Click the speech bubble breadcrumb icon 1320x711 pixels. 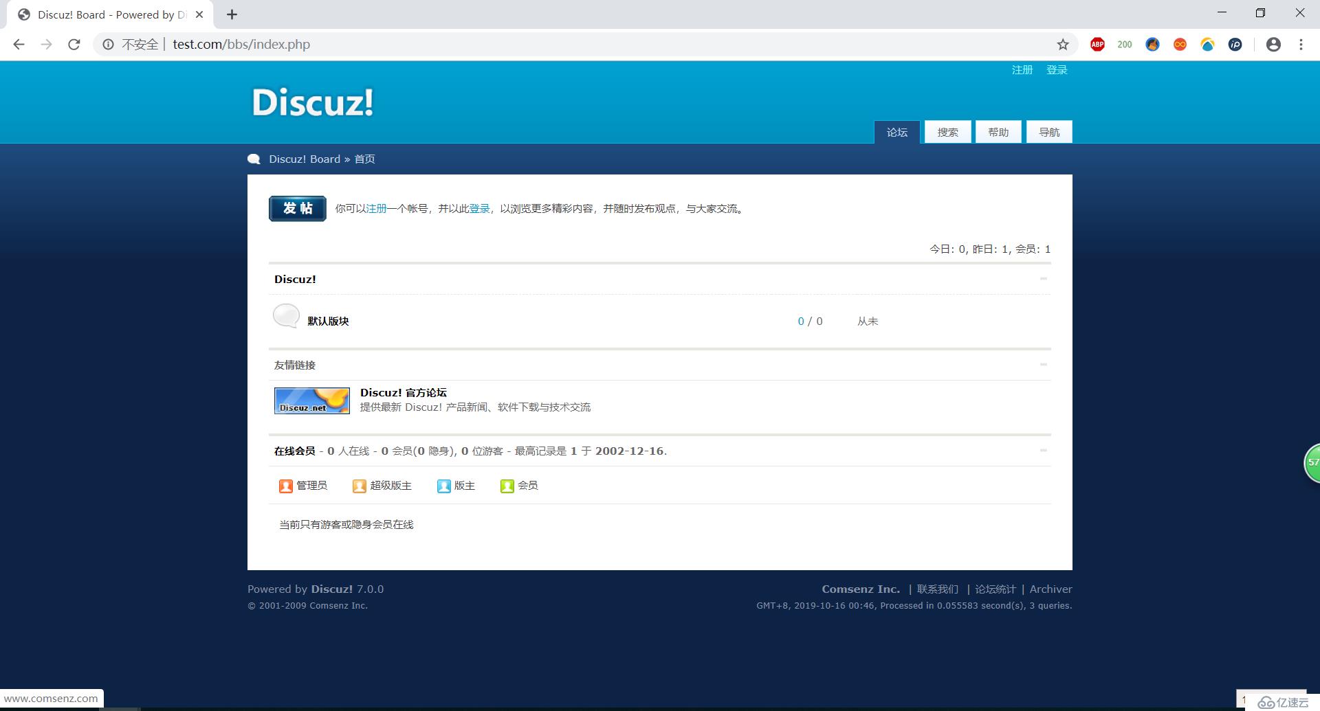pos(254,159)
